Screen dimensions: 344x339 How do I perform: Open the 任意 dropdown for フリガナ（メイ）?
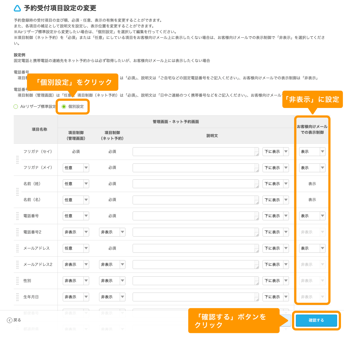tap(76, 168)
